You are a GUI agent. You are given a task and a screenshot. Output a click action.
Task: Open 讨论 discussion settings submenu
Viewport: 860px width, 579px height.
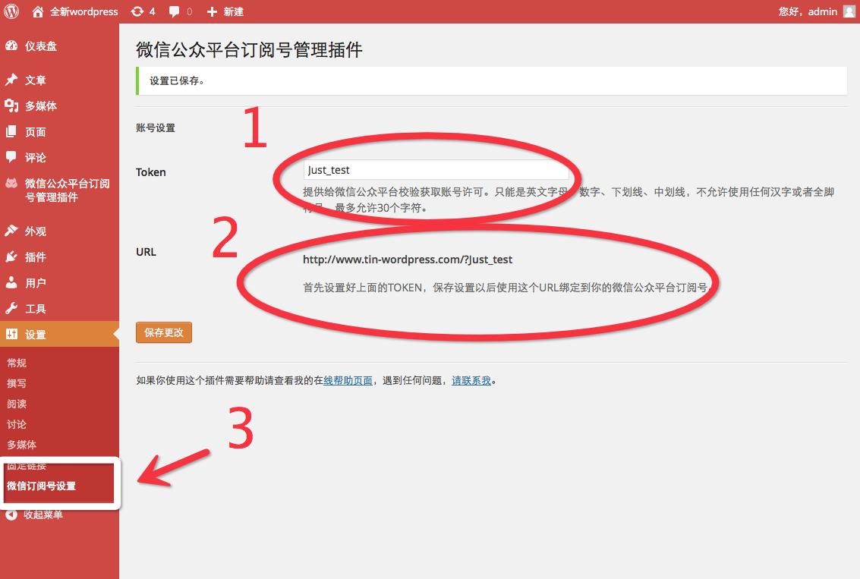pyautogui.click(x=17, y=424)
